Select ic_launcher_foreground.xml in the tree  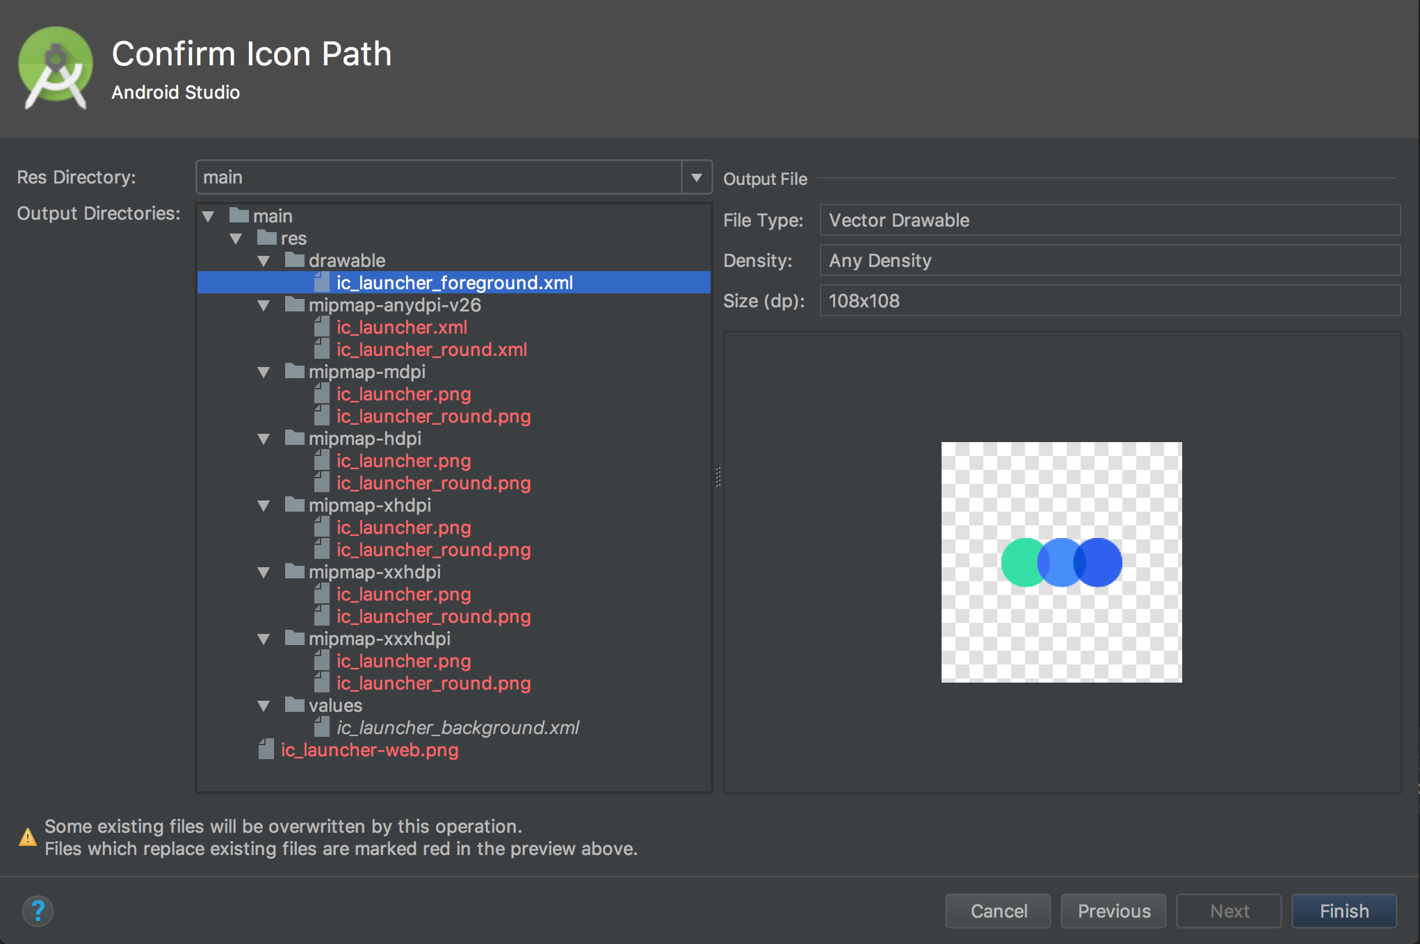(454, 282)
